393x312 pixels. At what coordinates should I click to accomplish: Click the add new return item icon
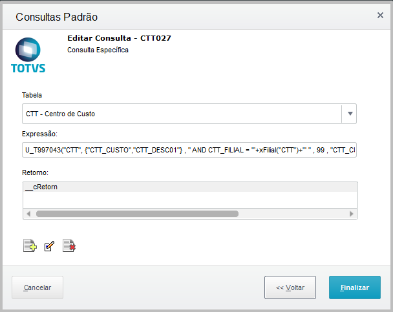click(x=29, y=245)
